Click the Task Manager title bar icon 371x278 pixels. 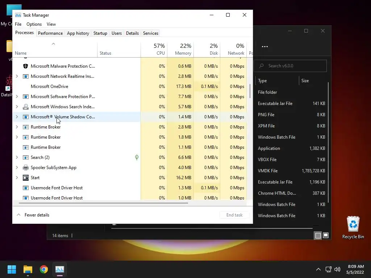18,15
